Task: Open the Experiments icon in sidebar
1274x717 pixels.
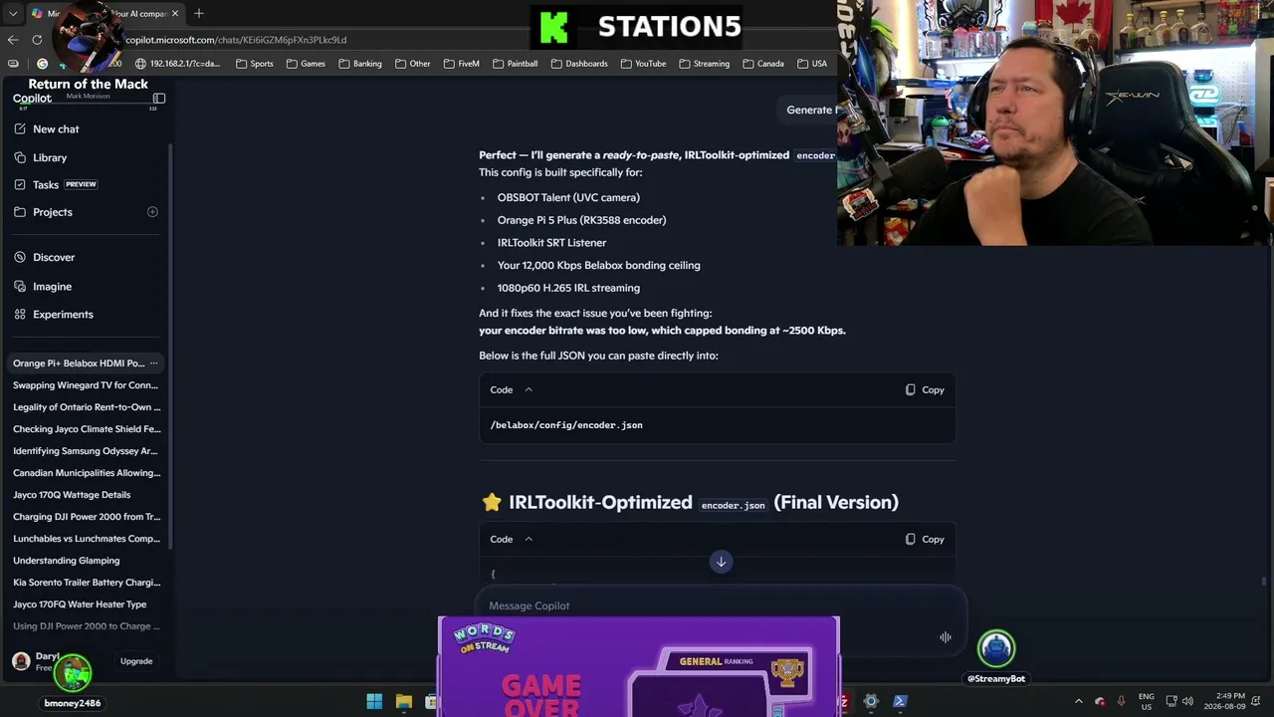Action: (x=20, y=315)
